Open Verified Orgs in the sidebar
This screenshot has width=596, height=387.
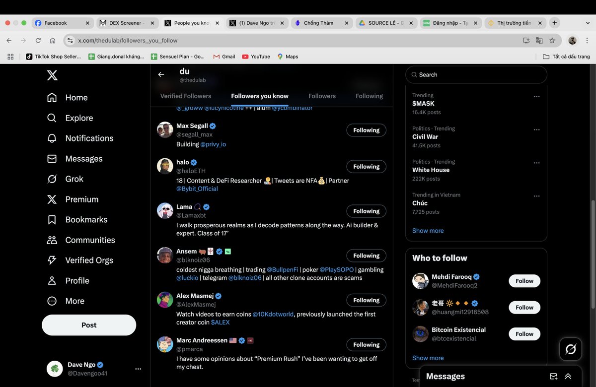79,260
